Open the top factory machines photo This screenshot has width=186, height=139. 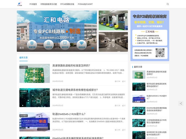113,20
